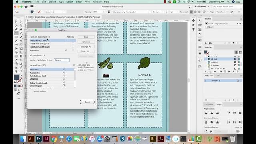The image size is (256, 144).
Task: Open Recent Fonts list options menu
Action: (x=74, y=65)
